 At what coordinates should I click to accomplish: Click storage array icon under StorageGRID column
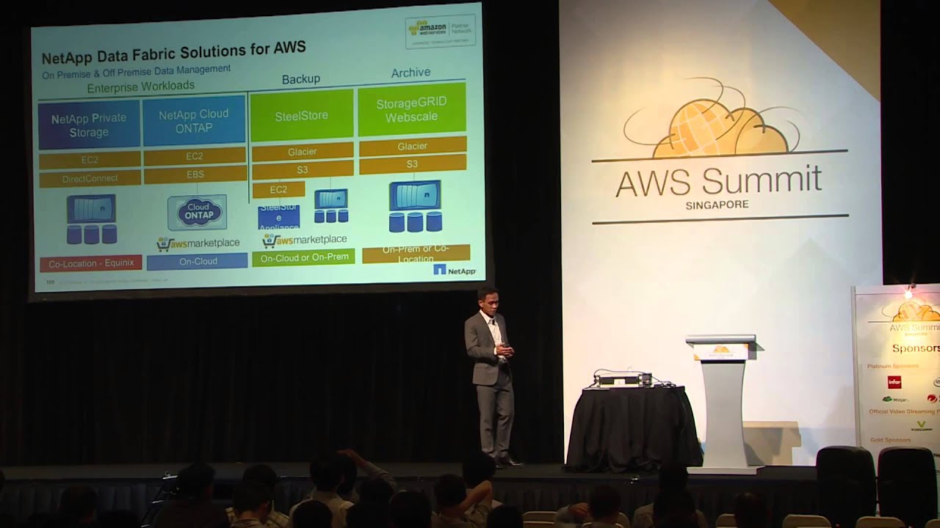(416, 206)
